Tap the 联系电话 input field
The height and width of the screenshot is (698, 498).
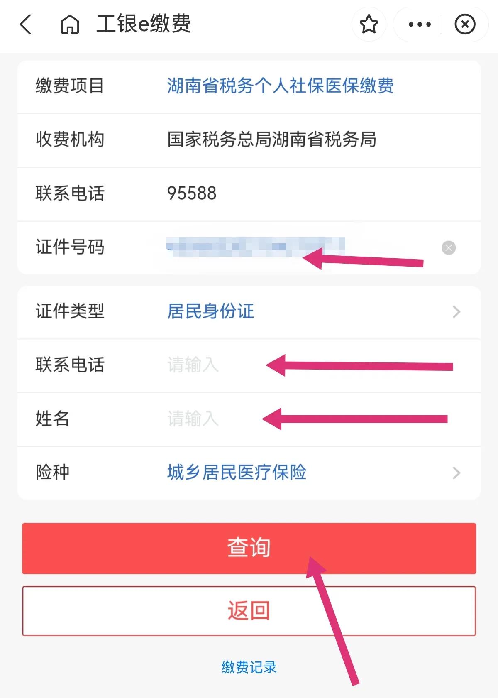click(x=194, y=365)
